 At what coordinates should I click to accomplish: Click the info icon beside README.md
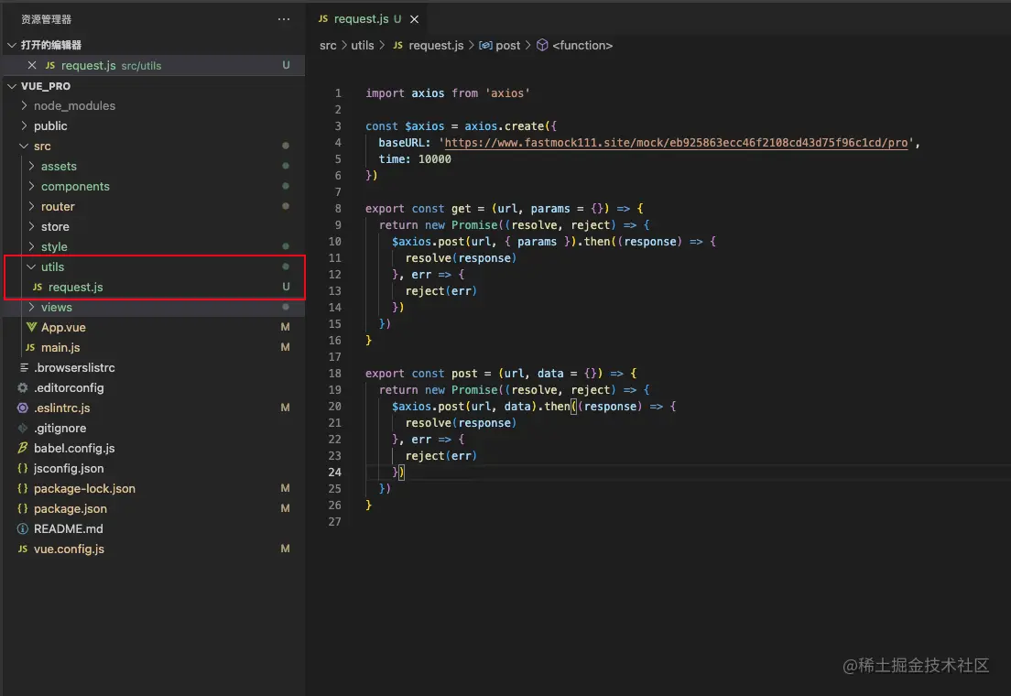[x=23, y=529]
